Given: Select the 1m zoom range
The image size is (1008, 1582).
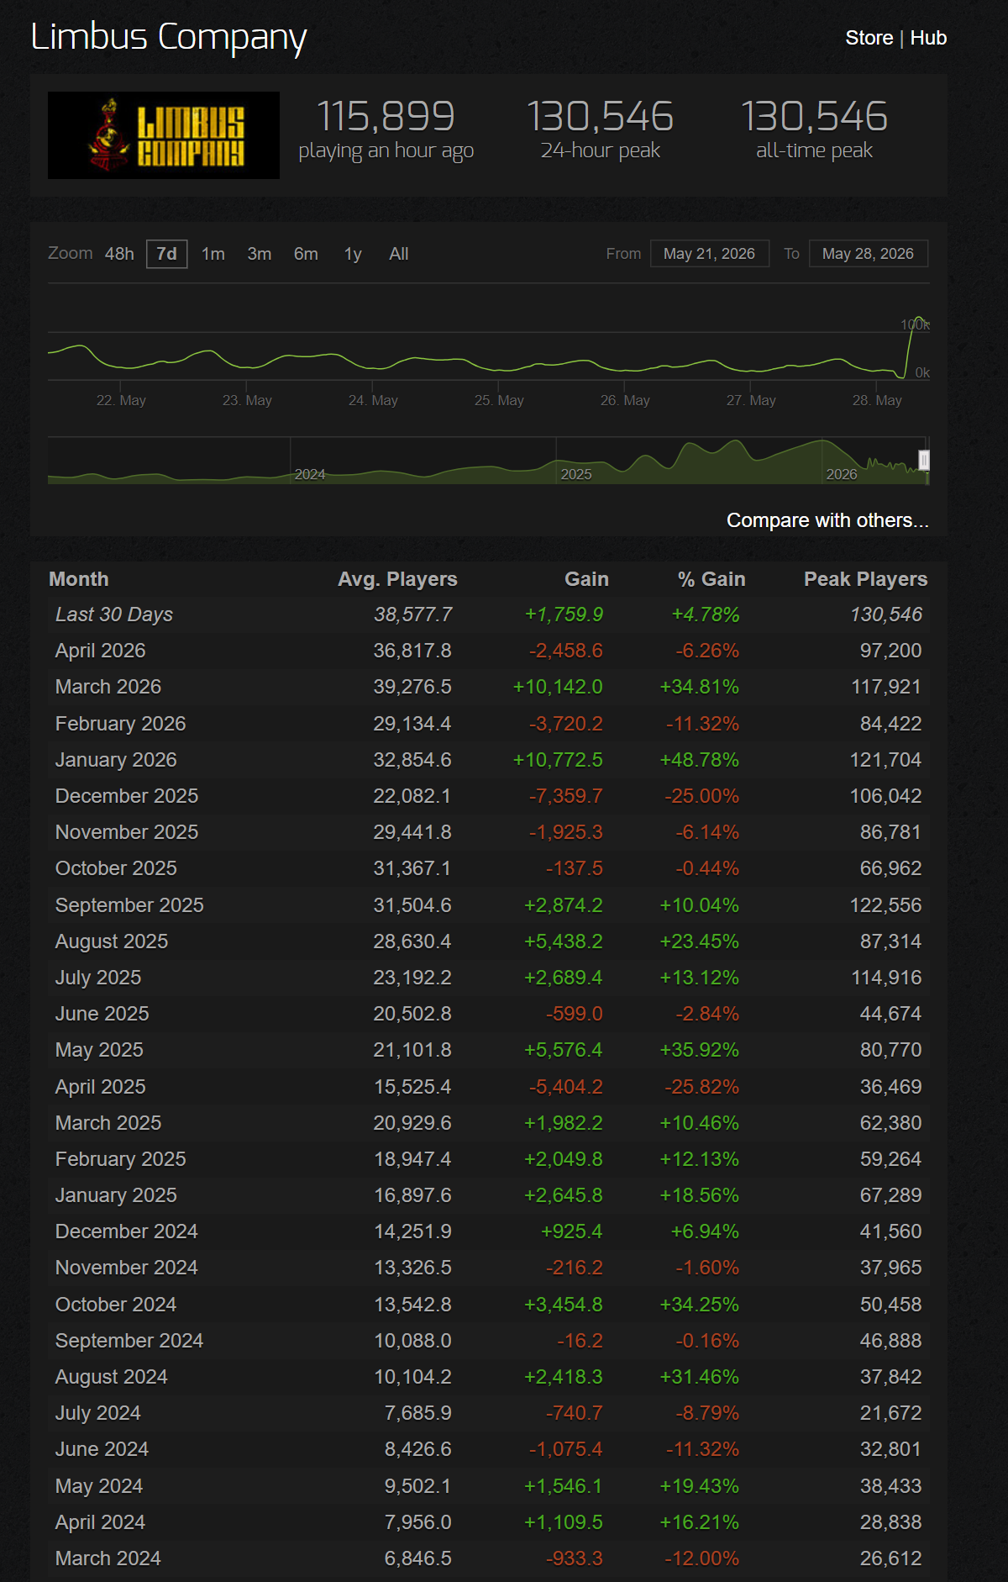Looking at the screenshot, I should coord(213,254).
